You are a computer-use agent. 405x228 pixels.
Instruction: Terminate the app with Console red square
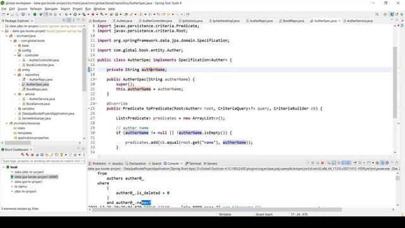point(322,163)
